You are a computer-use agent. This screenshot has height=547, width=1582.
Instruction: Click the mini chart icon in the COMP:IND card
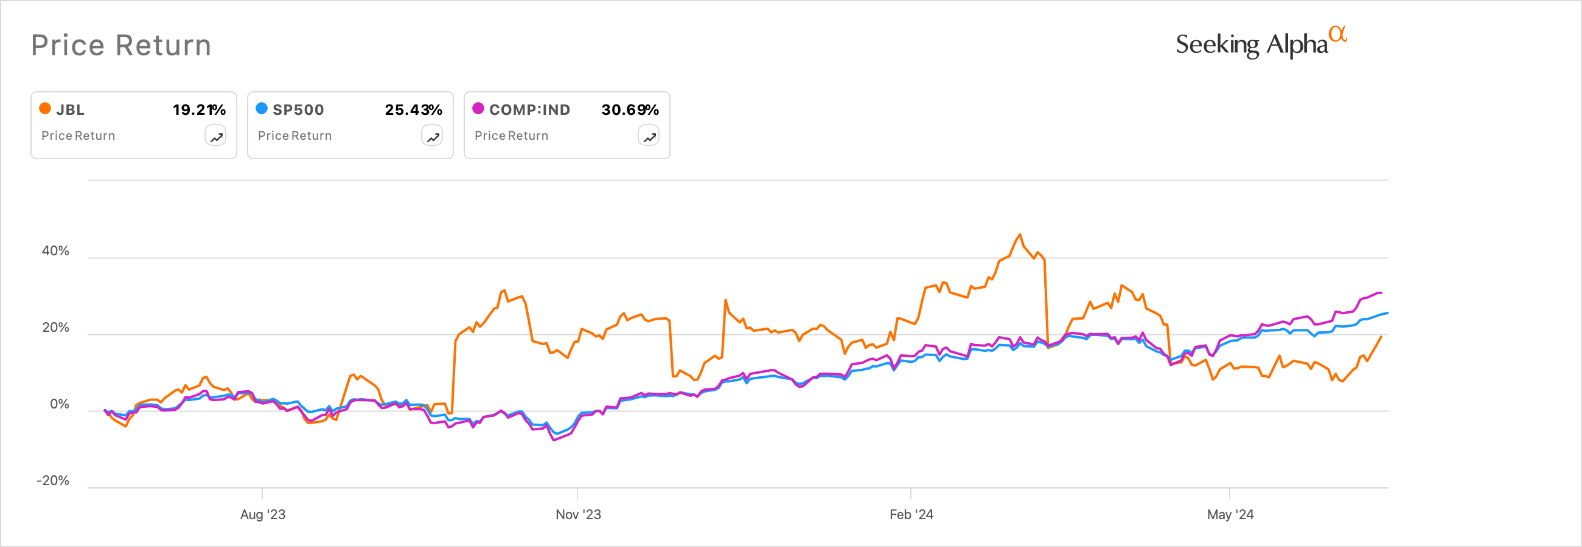click(648, 136)
